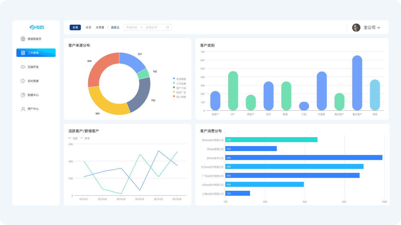Click the 云迈 logo in sidebar

(x=37, y=27)
